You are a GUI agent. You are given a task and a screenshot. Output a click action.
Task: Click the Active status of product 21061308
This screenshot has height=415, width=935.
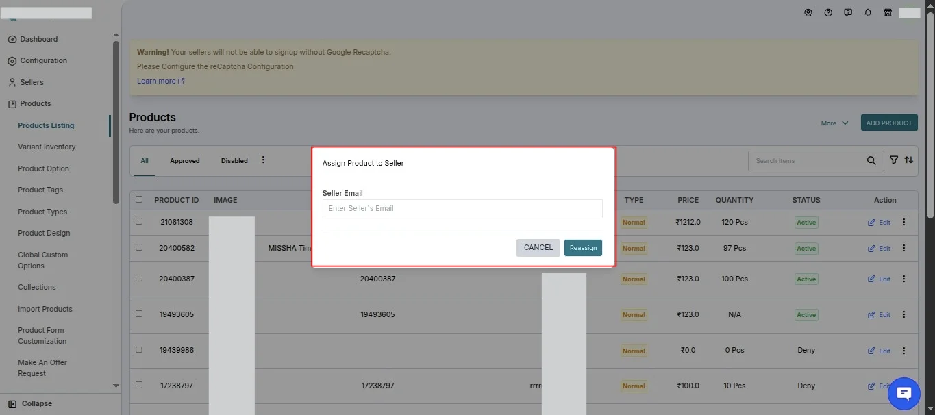(x=806, y=223)
